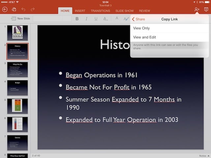Toggle underline formatting
Viewport: 211px width, 158px height.
tap(96, 19)
